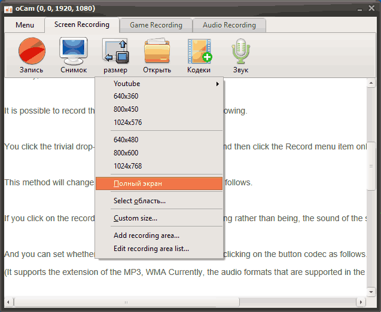Screen dimensions: 381x312
Task: Click text line starting 'It supports the extension'
Action: point(185,272)
